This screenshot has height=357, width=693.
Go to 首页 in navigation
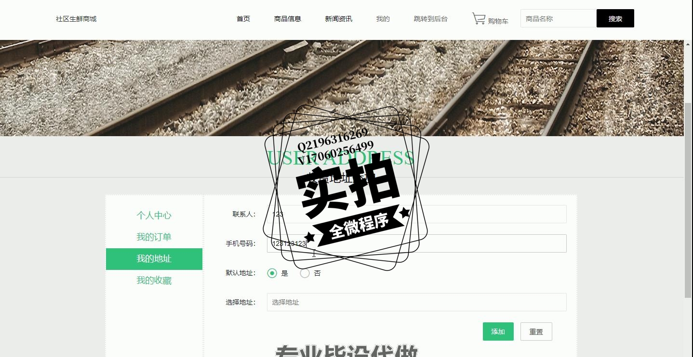pyautogui.click(x=243, y=19)
